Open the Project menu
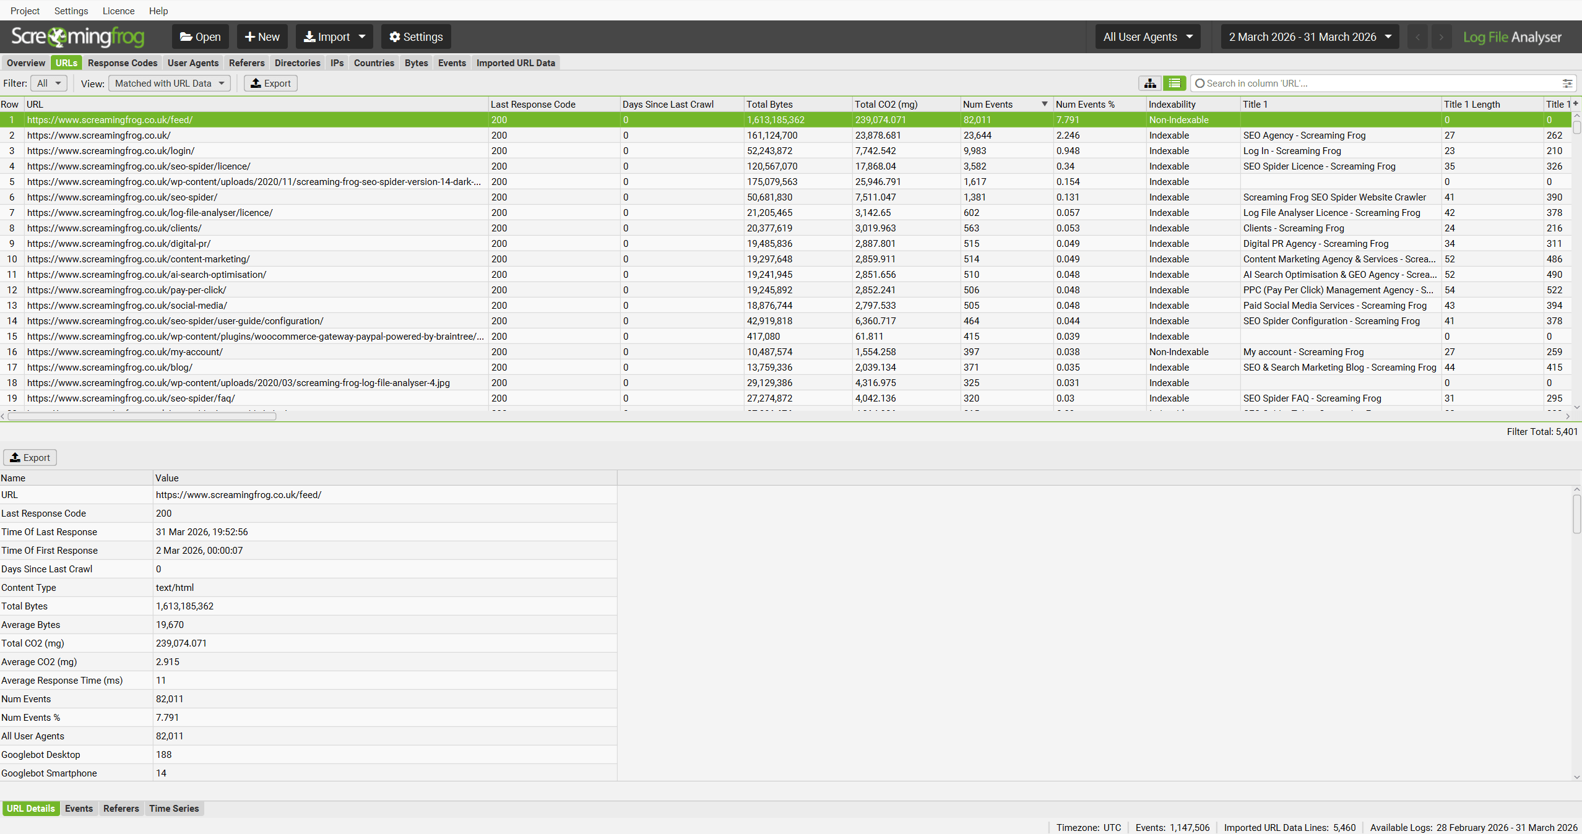This screenshot has height=834, width=1582. (25, 11)
